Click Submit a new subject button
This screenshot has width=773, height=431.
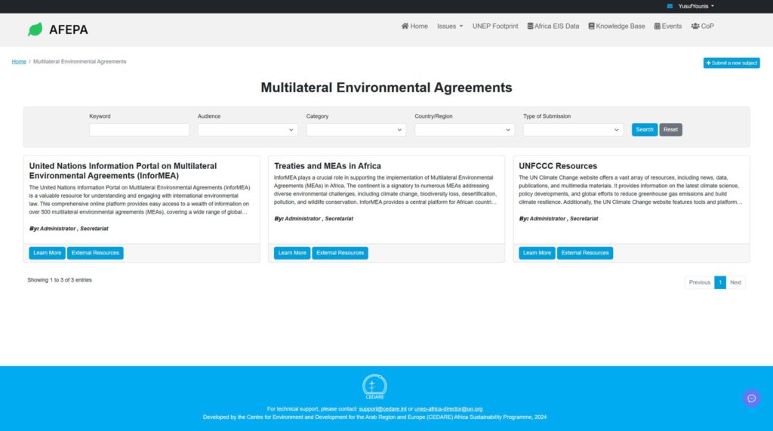[x=731, y=63]
